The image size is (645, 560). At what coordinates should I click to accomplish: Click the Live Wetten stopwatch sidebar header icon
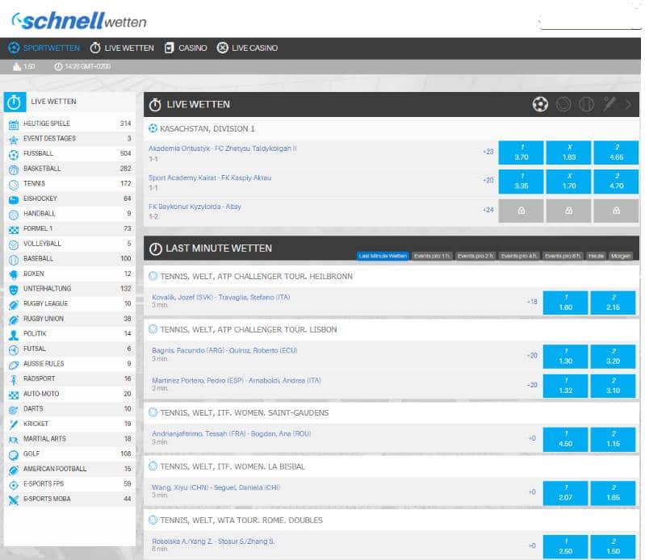15,102
